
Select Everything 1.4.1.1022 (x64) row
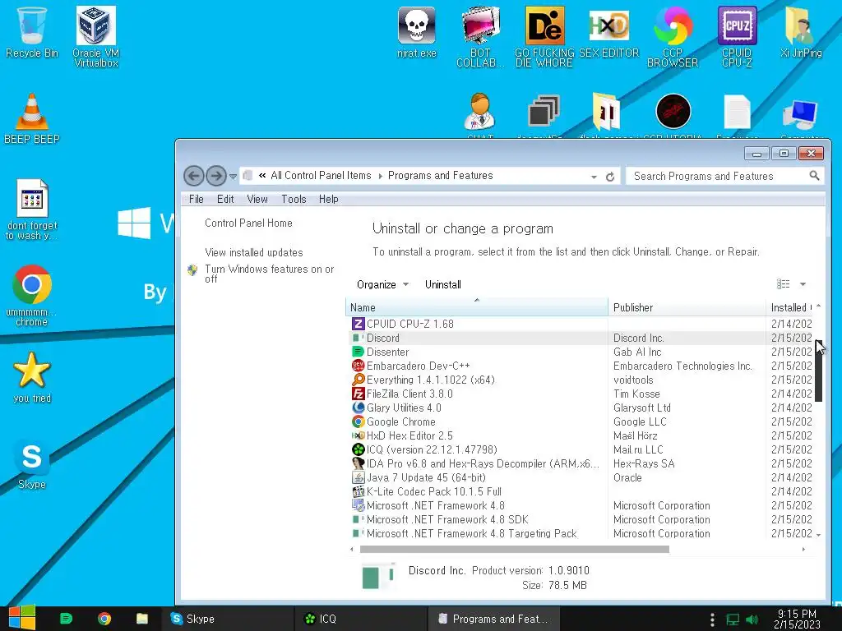(x=580, y=380)
